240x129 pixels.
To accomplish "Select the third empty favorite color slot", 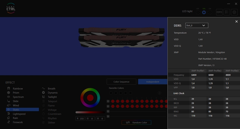I will (121, 93).
